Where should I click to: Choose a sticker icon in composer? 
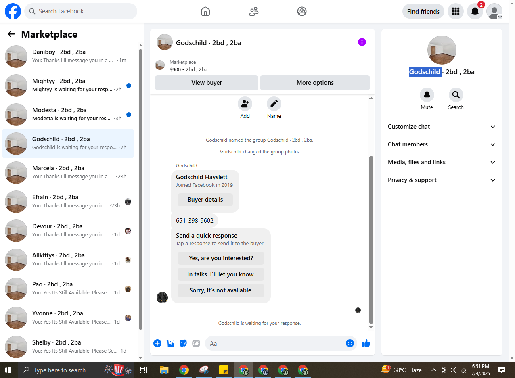click(183, 343)
